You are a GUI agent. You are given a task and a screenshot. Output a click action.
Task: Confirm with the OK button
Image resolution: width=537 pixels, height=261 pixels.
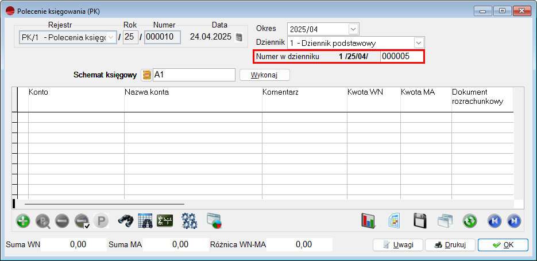tap(503, 245)
